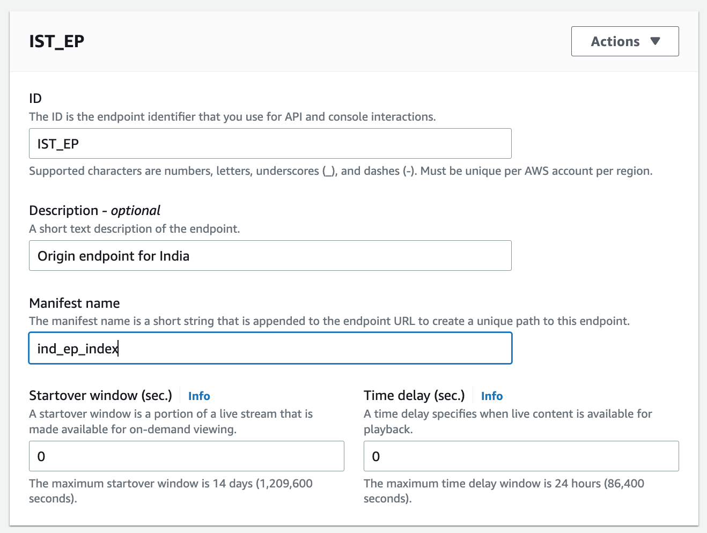
Task: Click the ID section label
Action: [34, 99]
